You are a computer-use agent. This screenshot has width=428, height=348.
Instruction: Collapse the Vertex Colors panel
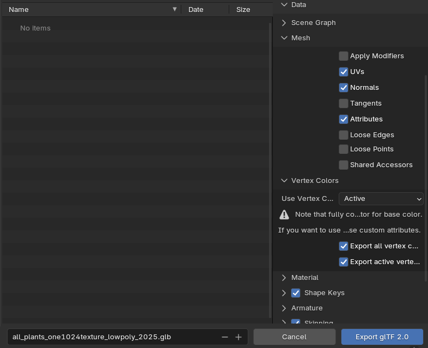coord(284,181)
